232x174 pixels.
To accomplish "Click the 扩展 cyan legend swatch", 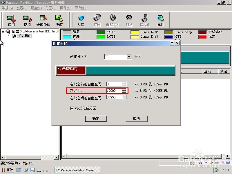I will pyautogui.click(x=67, y=37).
